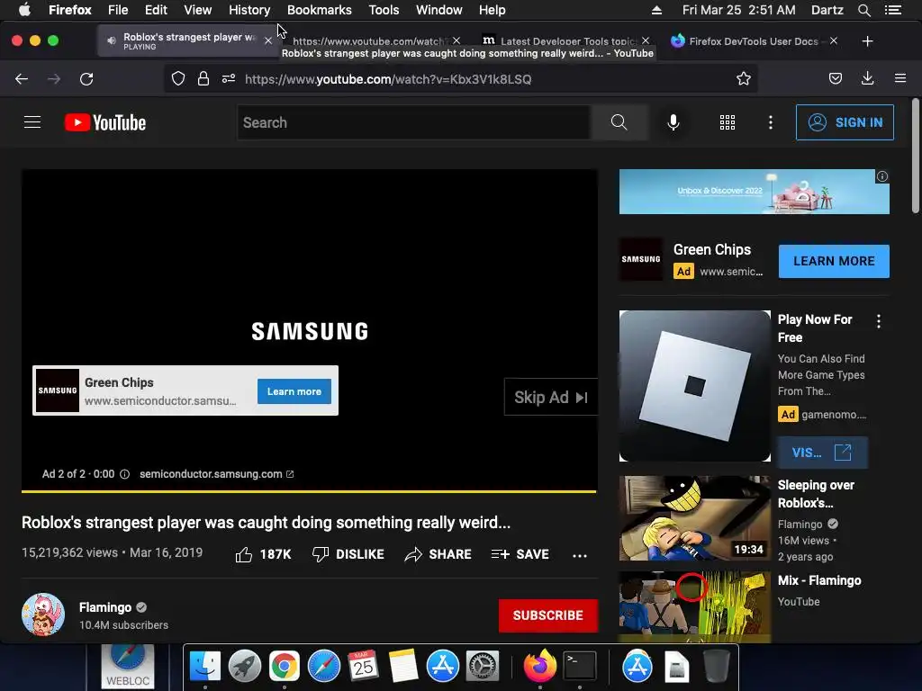Click the Unbox & Discover 2022 banner ad
The height and width of the screenshot is (691, 922).
754,192
